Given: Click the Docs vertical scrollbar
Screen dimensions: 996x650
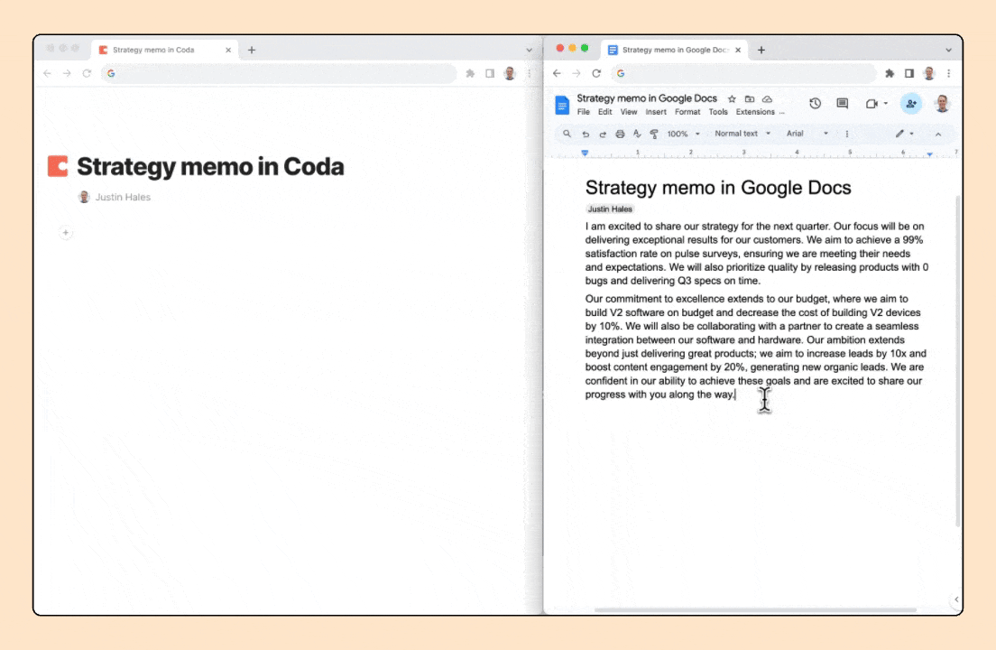Looking at the screenshot, I should (x=958, y=361).
